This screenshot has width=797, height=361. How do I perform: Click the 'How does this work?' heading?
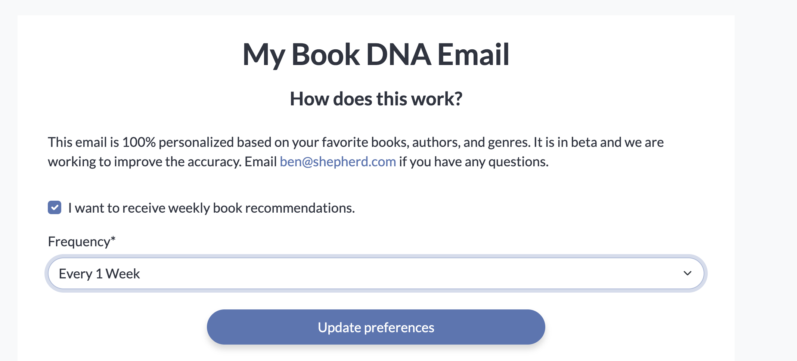point(376,99)
